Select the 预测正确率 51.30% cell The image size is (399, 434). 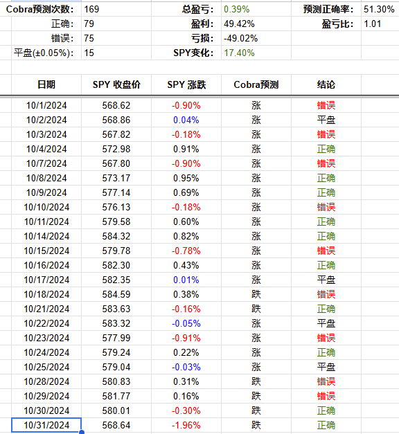(x=380, y=9)
